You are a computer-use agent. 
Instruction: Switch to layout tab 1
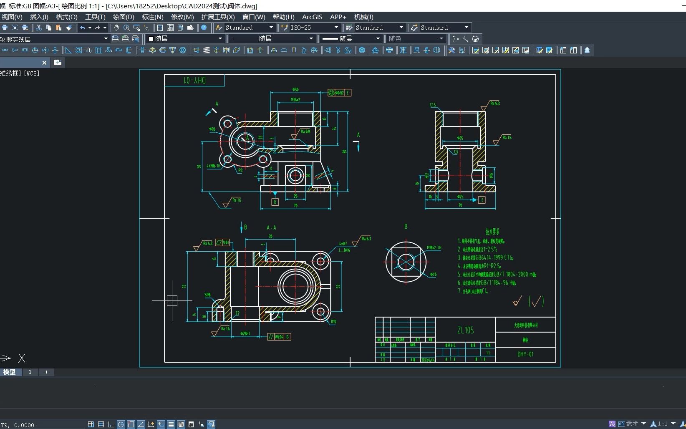(x=30, y=372)
